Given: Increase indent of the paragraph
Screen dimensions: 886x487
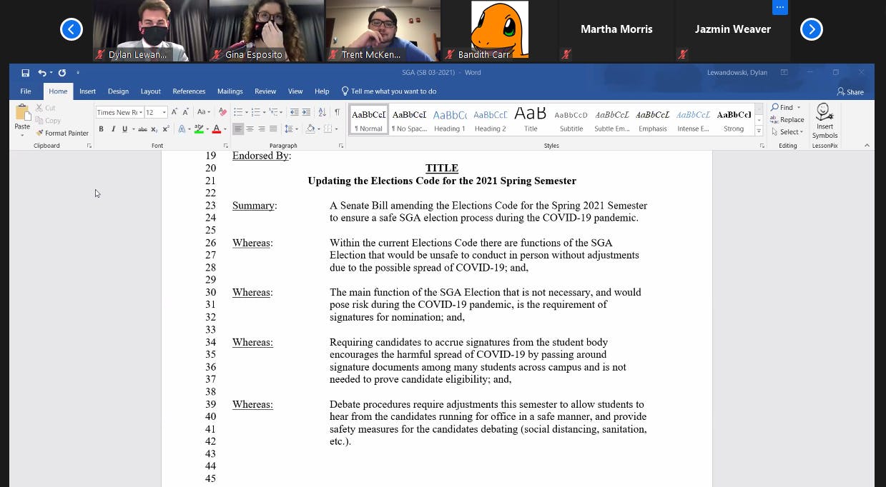Looking at the screenshot, I should [307, 112].
